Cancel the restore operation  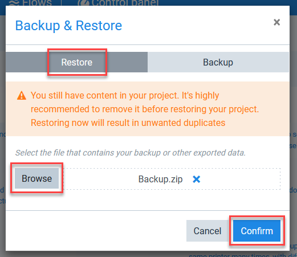pos(208,231)
